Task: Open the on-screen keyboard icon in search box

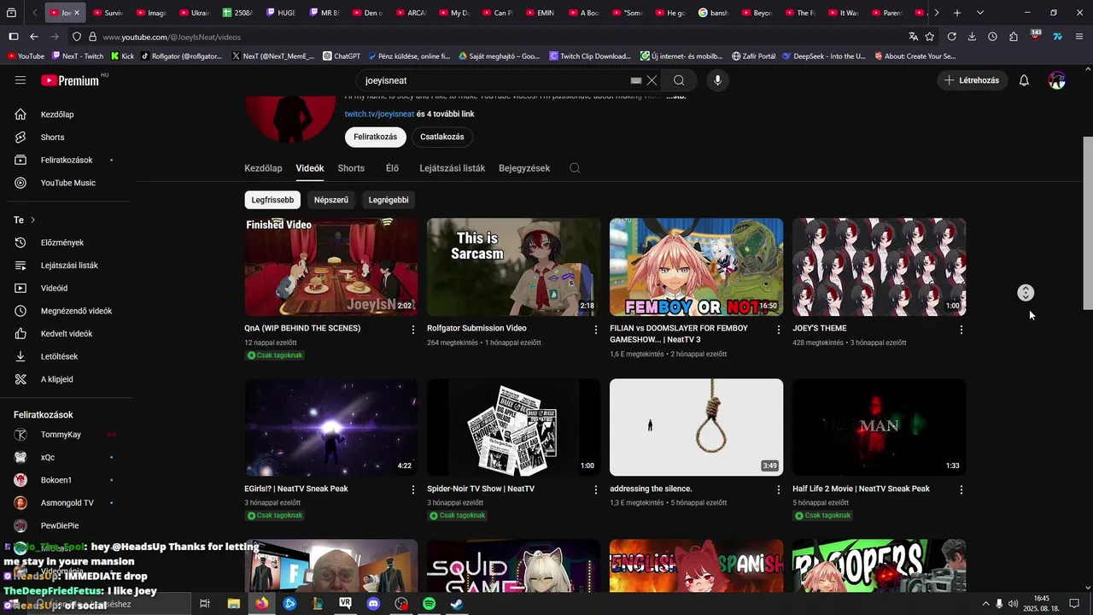Action: pyautogui.click(x=635, y=80)
